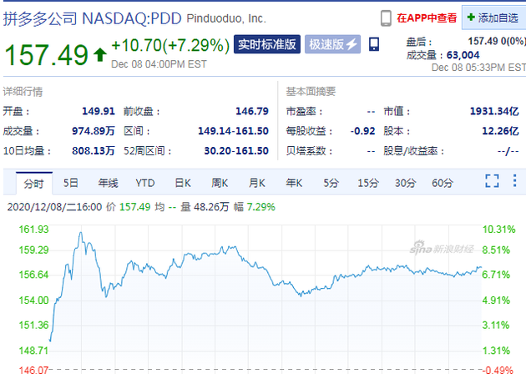
Task: Add stock via 添加自选 button
Action: [493, 18]
